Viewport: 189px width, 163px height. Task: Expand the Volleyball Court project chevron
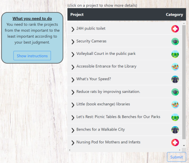click(x=73, y=54)
